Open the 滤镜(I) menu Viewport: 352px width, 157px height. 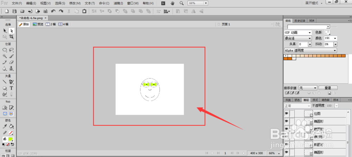click(x=118, y=4)
